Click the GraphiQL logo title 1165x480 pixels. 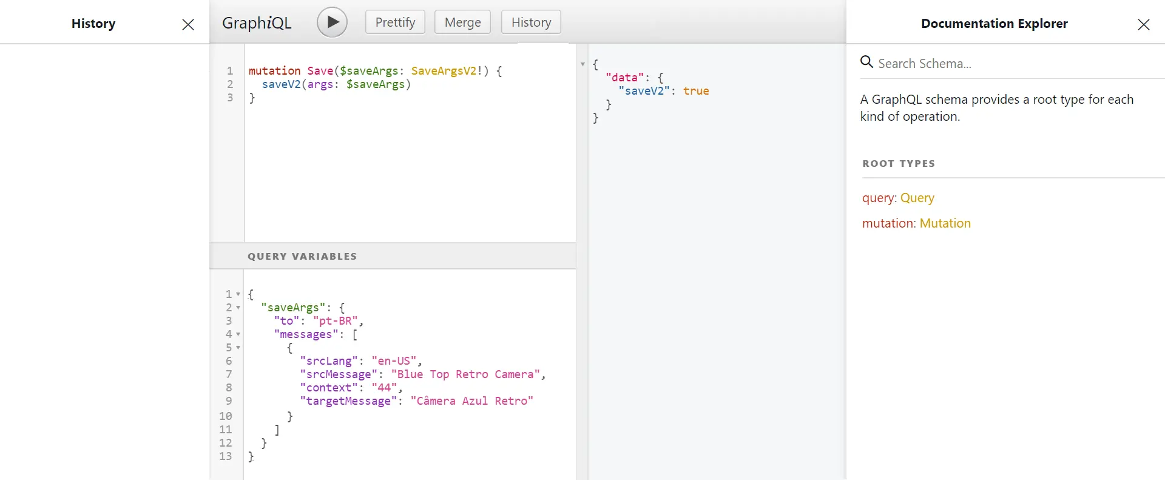click(257, 23)
